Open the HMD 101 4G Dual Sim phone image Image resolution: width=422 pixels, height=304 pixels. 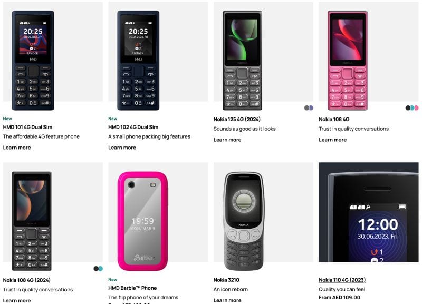click(33, 61)
